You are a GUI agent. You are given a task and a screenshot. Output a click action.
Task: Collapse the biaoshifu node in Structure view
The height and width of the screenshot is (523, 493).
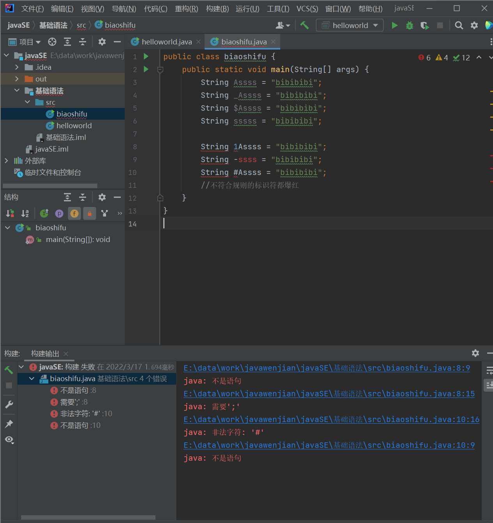click(7, 228)
